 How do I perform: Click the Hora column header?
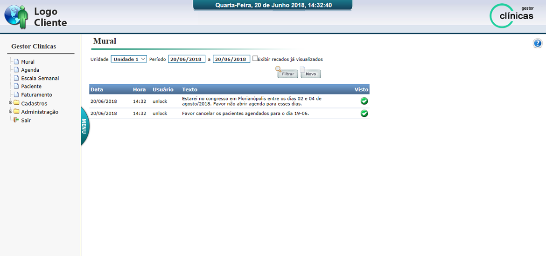coord(139,90)
